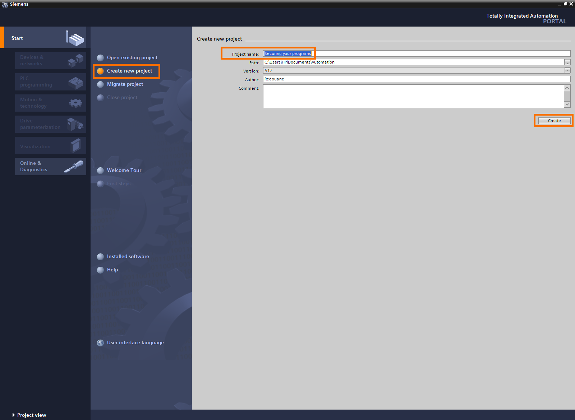575x420 pixels.
Task: Open the User interface language settings
Action: (135, 342)
